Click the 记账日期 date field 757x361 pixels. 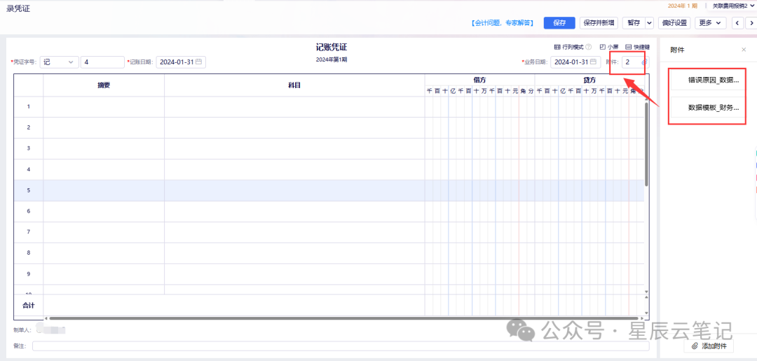coord(181,62)
